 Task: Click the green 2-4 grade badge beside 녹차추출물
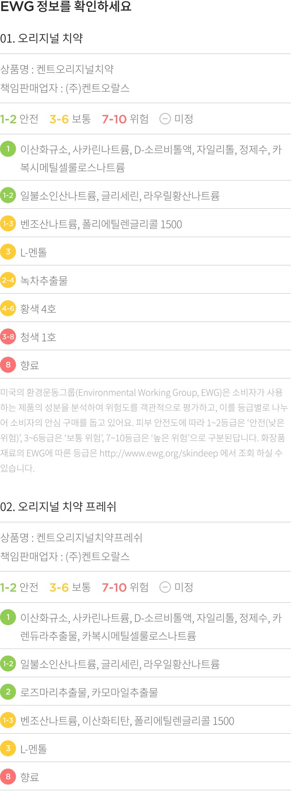[x=8, y=280]
